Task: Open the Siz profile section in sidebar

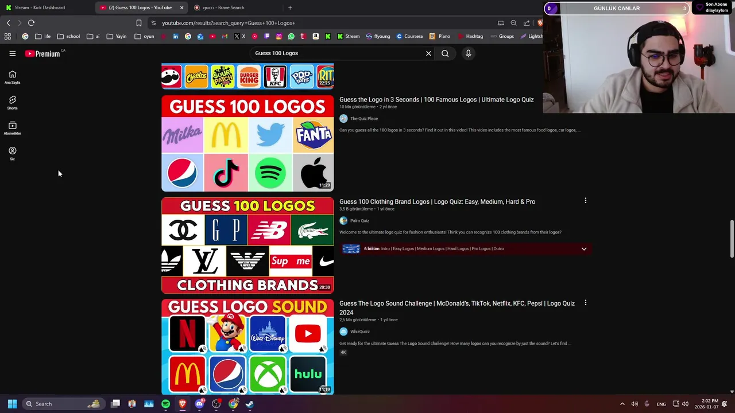Action: tap(12, 154)
